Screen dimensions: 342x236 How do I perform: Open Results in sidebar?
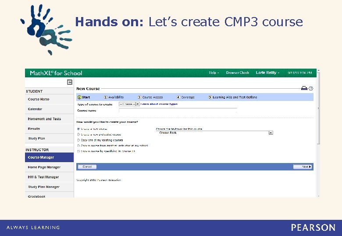click(49, 128)
